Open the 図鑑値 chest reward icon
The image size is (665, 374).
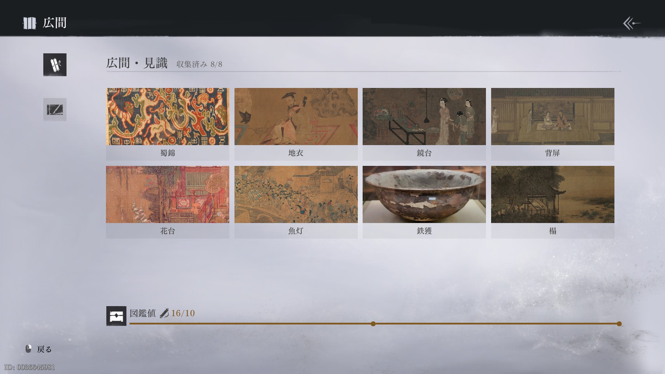point(116,316)
